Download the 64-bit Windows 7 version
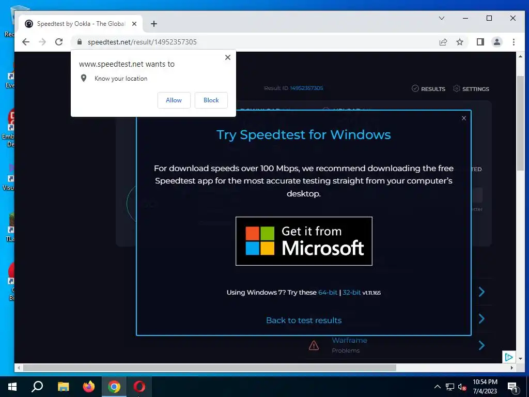 point(328,293)
